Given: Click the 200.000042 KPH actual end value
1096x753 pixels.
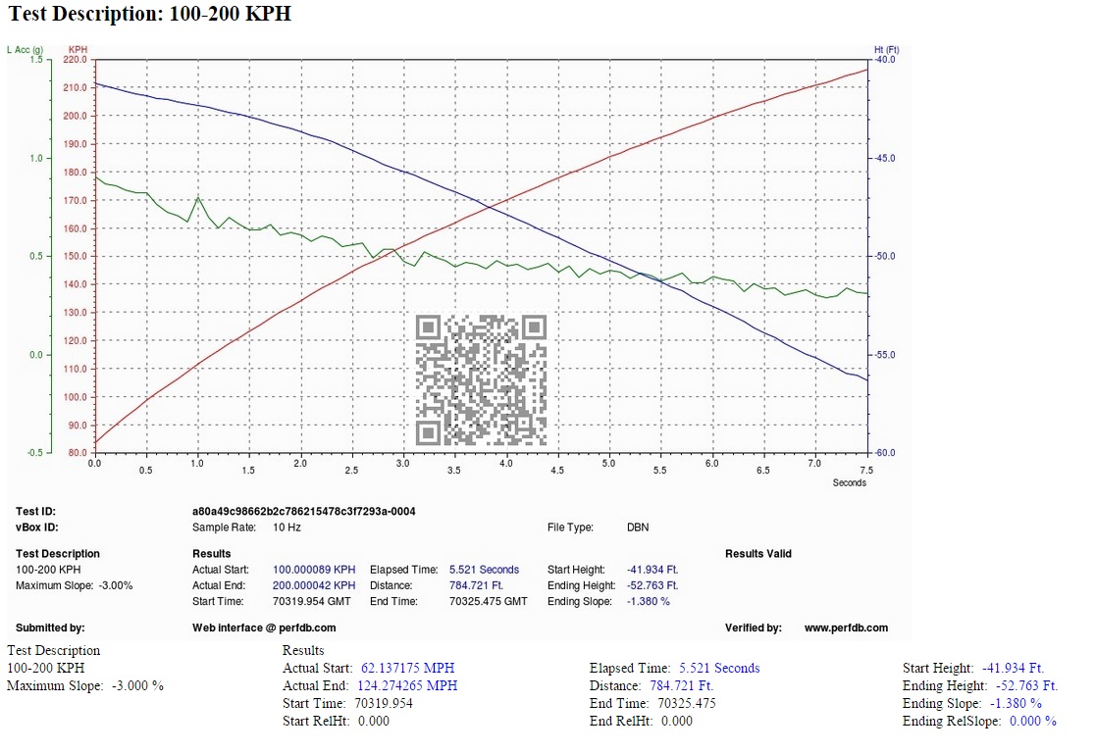Looking at the screenshot, I should (314, 585).
